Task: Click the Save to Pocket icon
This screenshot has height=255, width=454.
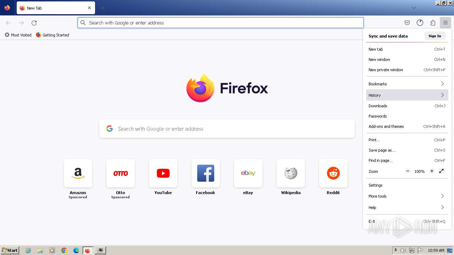Action: pyautogui.click(x=407, y=23)
